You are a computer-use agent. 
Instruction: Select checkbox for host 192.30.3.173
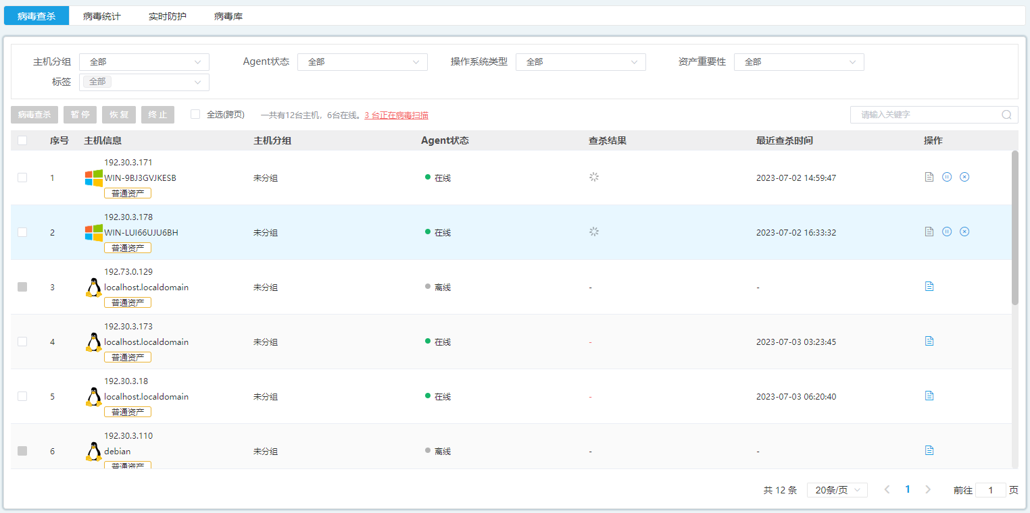tap(22, 342)
